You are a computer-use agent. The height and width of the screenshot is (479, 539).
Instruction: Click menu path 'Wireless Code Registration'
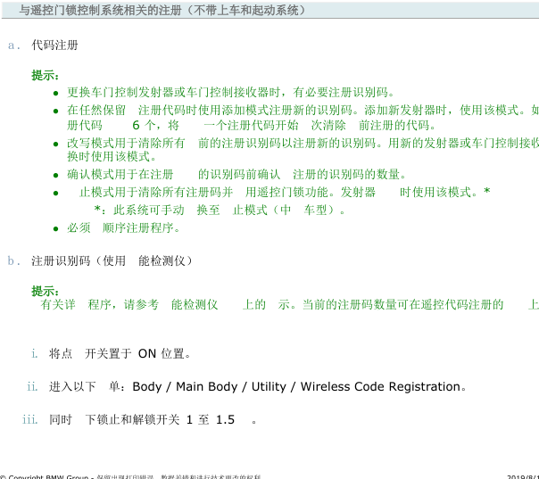[380, 386]
